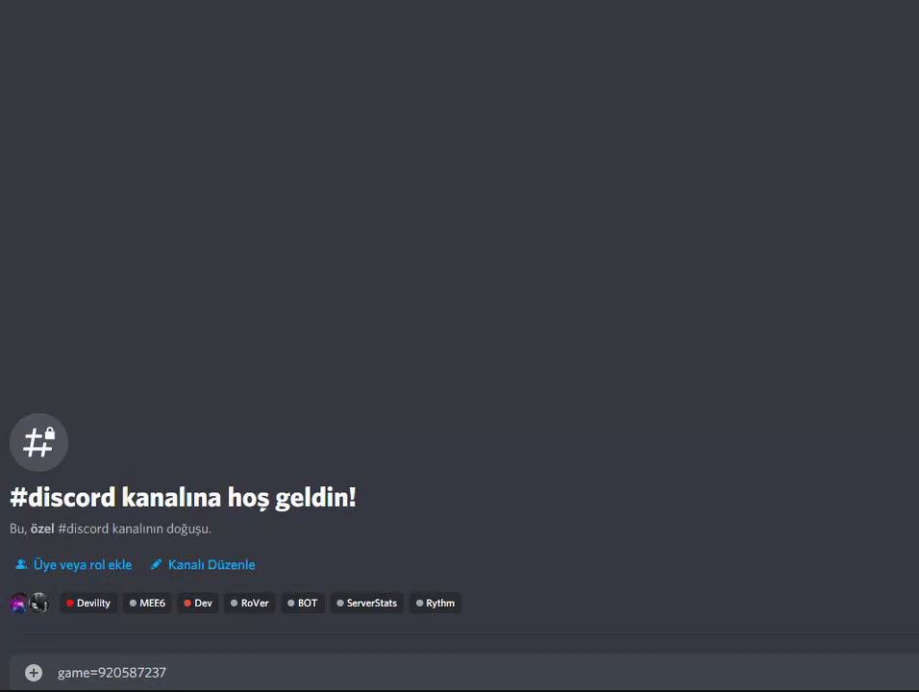Open the 'Kanalı Düzenle' link

click(211, 565)
